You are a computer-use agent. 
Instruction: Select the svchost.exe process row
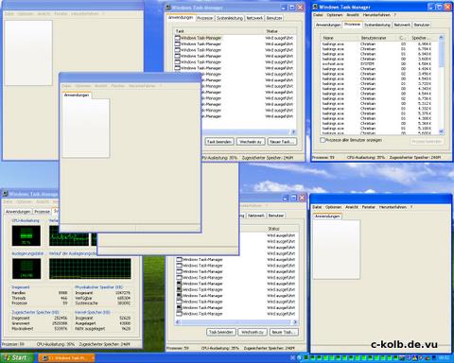[379, 64]
